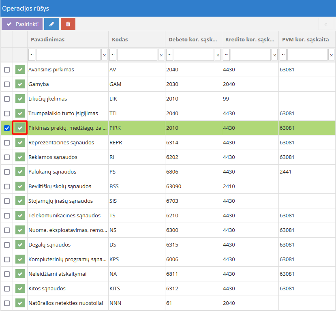Clear the Kodas filter with x icon
Image resolution: width=336 pixels, height=311 pixels.
click(161, 55)
